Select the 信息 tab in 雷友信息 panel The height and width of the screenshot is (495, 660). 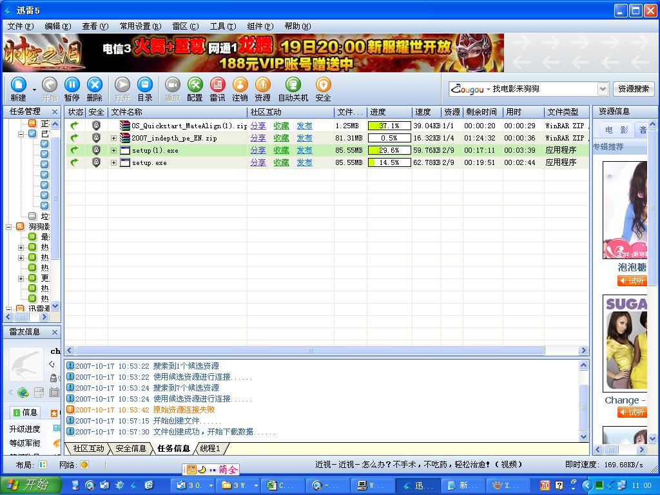point(25,412)
